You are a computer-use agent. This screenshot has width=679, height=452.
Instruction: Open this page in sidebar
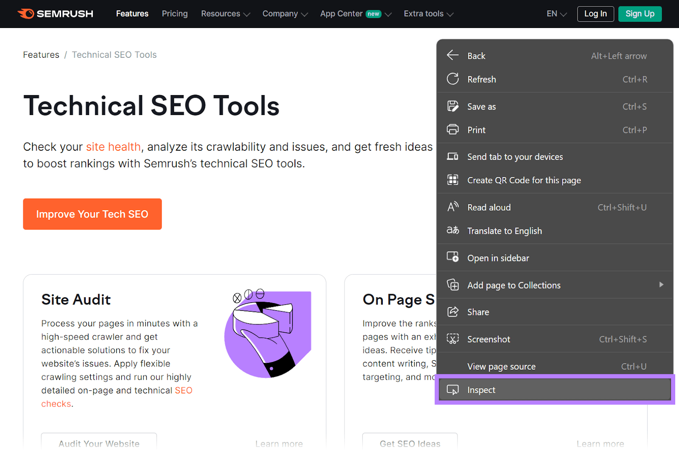point(498,258)
